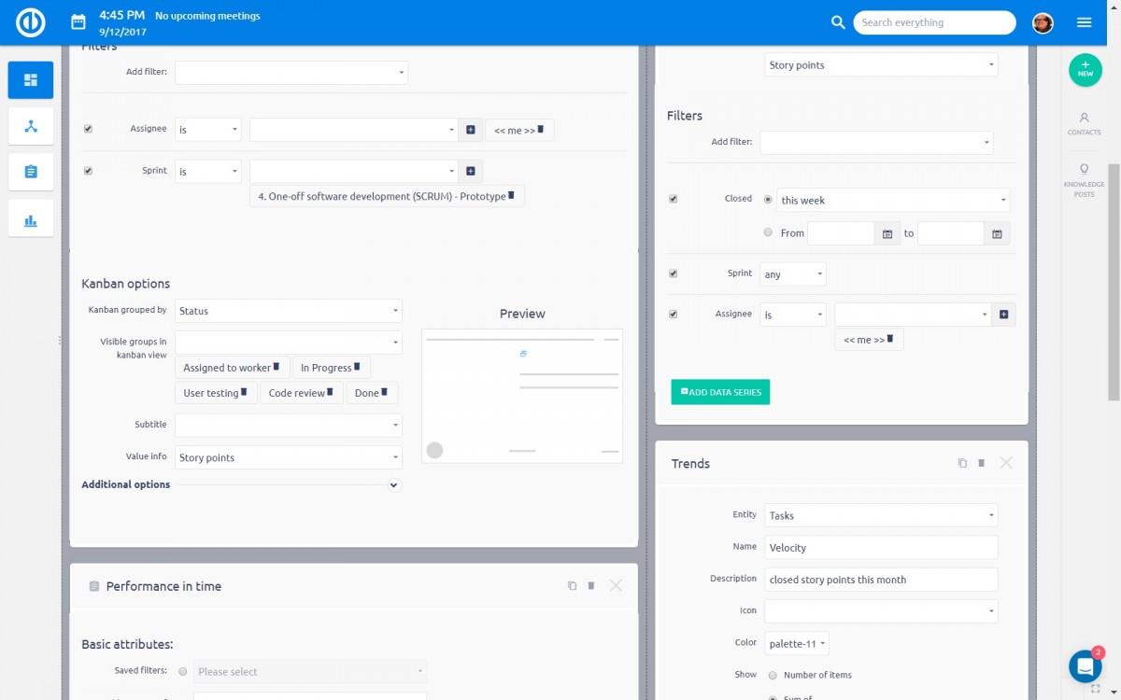The image size is (1121, 700).
Task: Open the chat support bubble
Action: [1085, 666]
